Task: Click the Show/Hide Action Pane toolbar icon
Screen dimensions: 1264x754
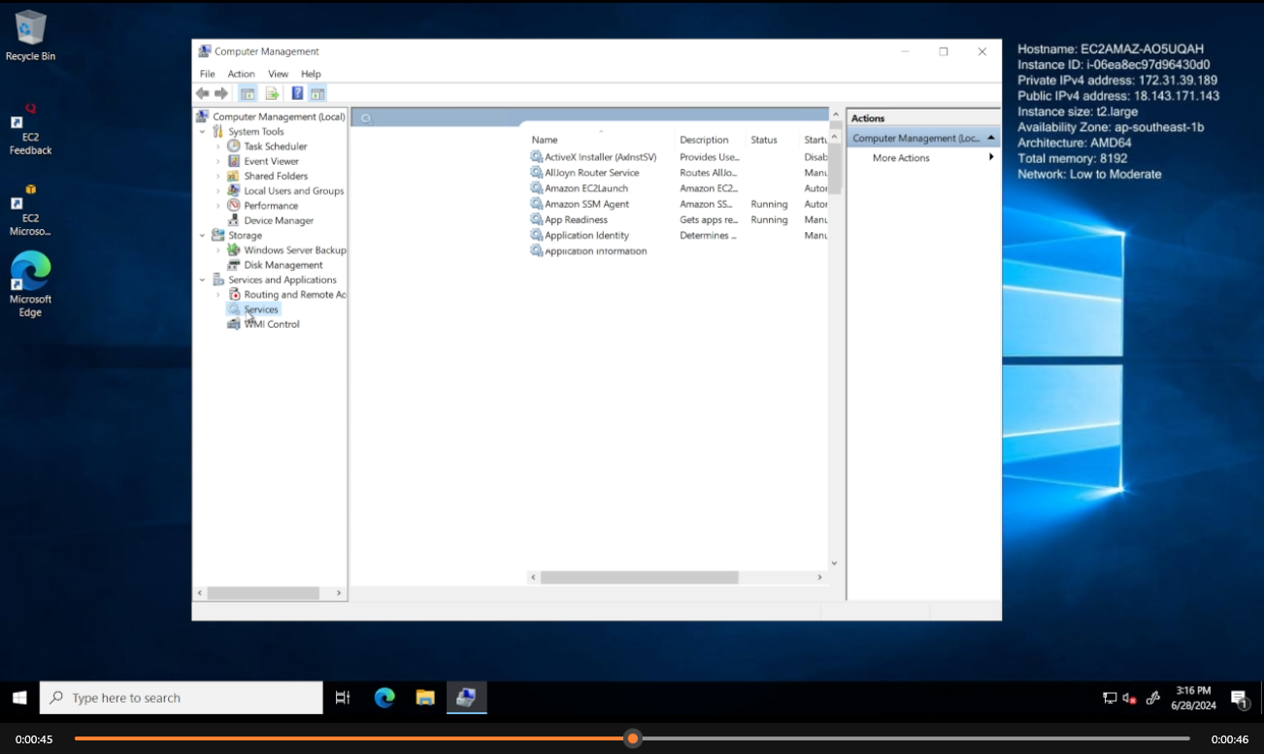Action: [x=317, y=93]
